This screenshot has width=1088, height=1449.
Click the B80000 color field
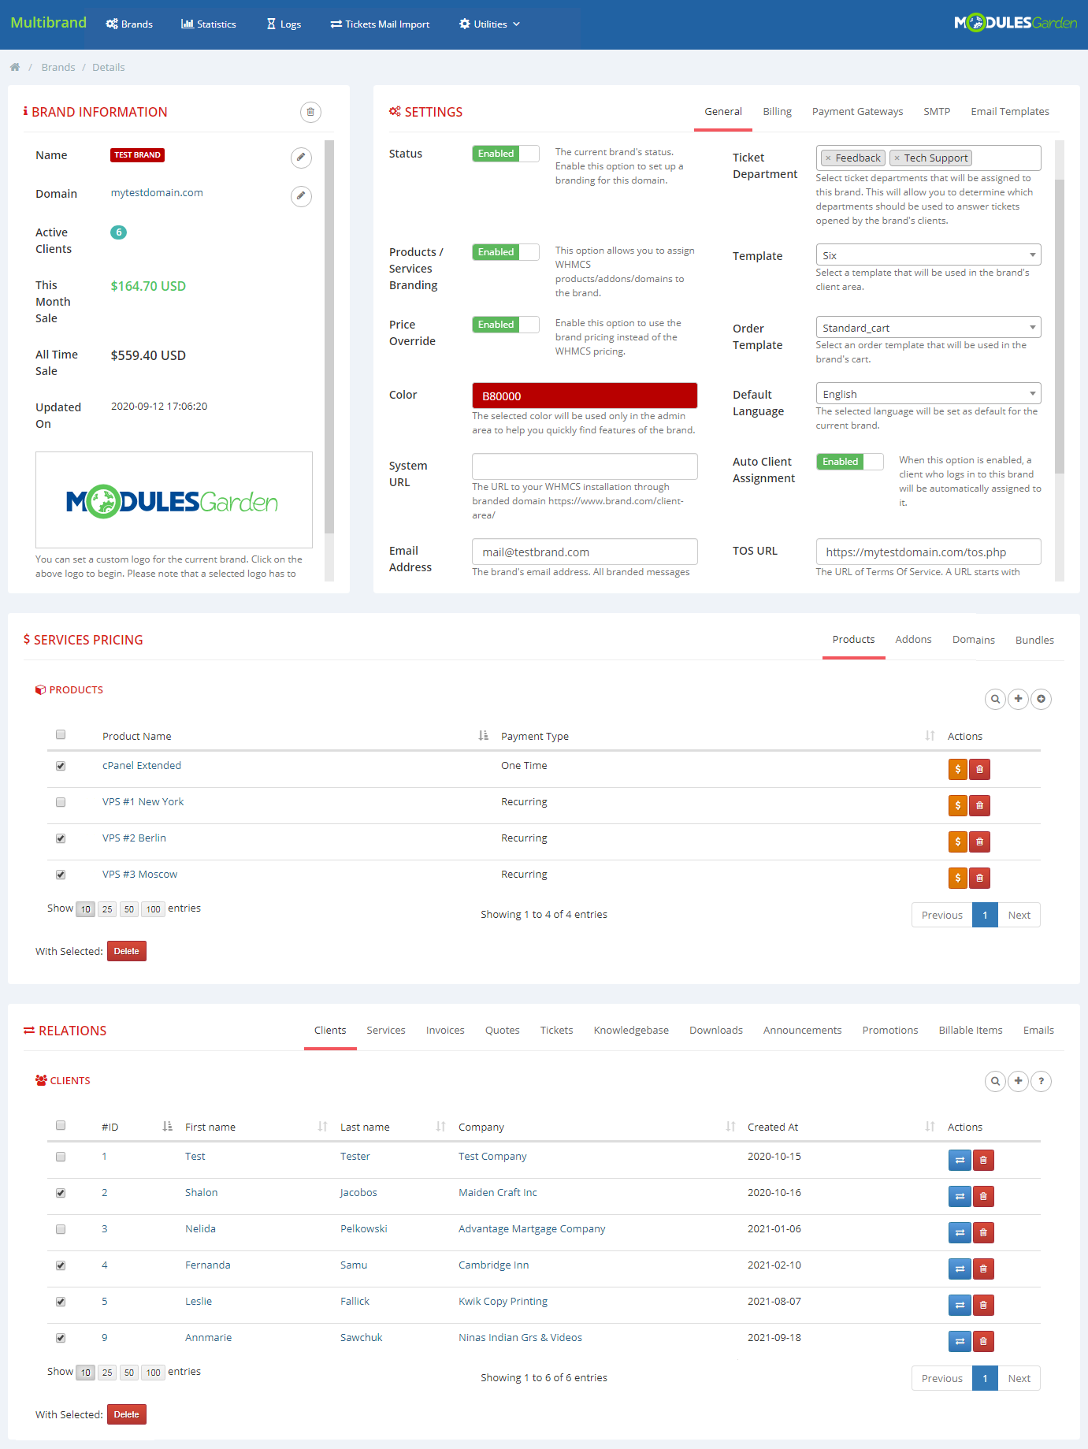pyautogui.click(x=584, y=396)
